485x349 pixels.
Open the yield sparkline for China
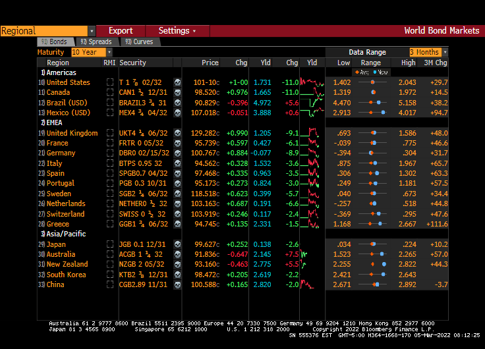tap(312, 284)
